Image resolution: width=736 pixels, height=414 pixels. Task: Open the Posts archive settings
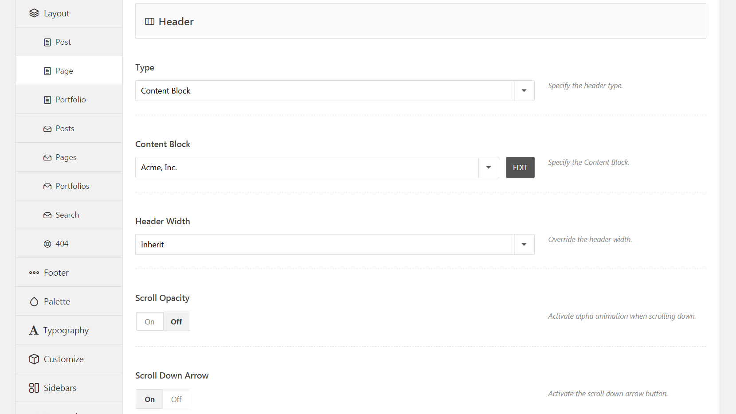pos(69,129)
